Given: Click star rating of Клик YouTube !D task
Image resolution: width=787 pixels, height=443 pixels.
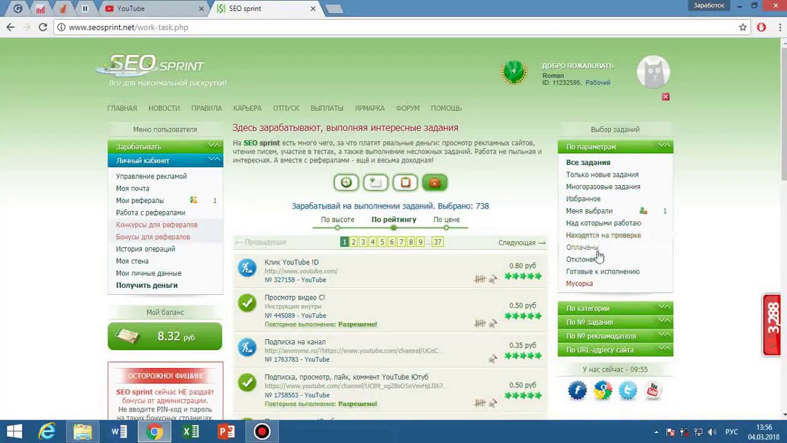Looking at the screenshot, I should coord(523,277).
